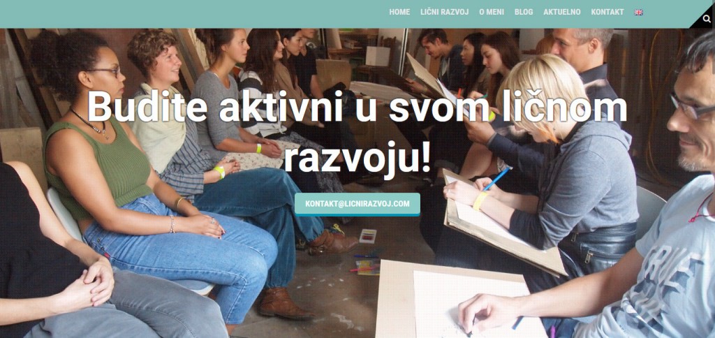Click the blue pencil in the blonde woman's hand
The width and height of the screenshot is (715, 338).
coord(496,179)
